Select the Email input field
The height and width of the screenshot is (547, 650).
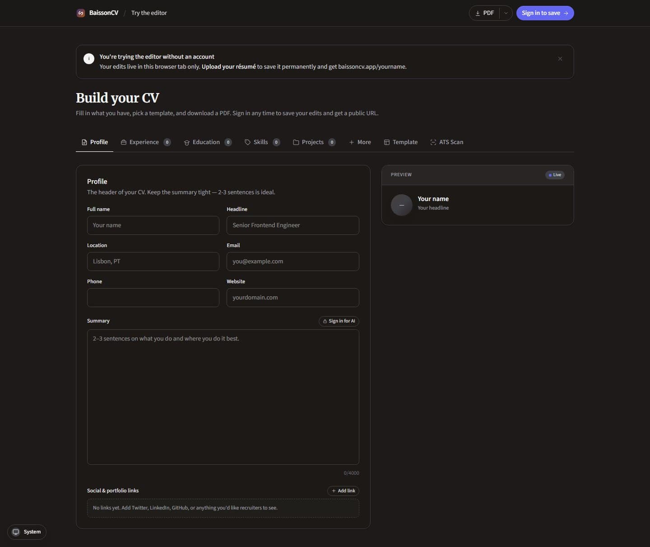click(293, 262)
